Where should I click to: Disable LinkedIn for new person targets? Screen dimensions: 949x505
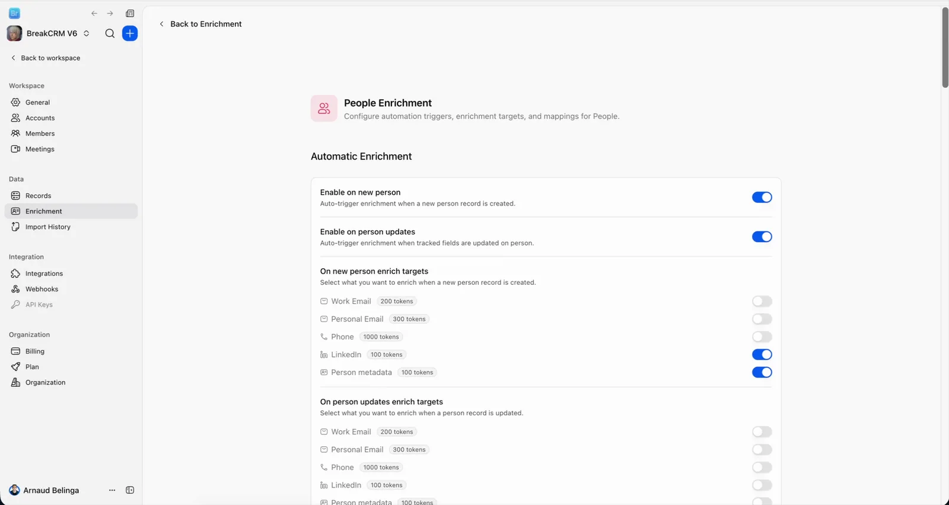point(762,355)
